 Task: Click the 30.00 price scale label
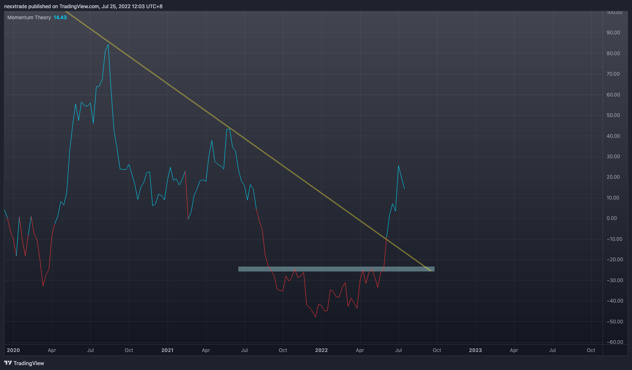tap(614, 157)
